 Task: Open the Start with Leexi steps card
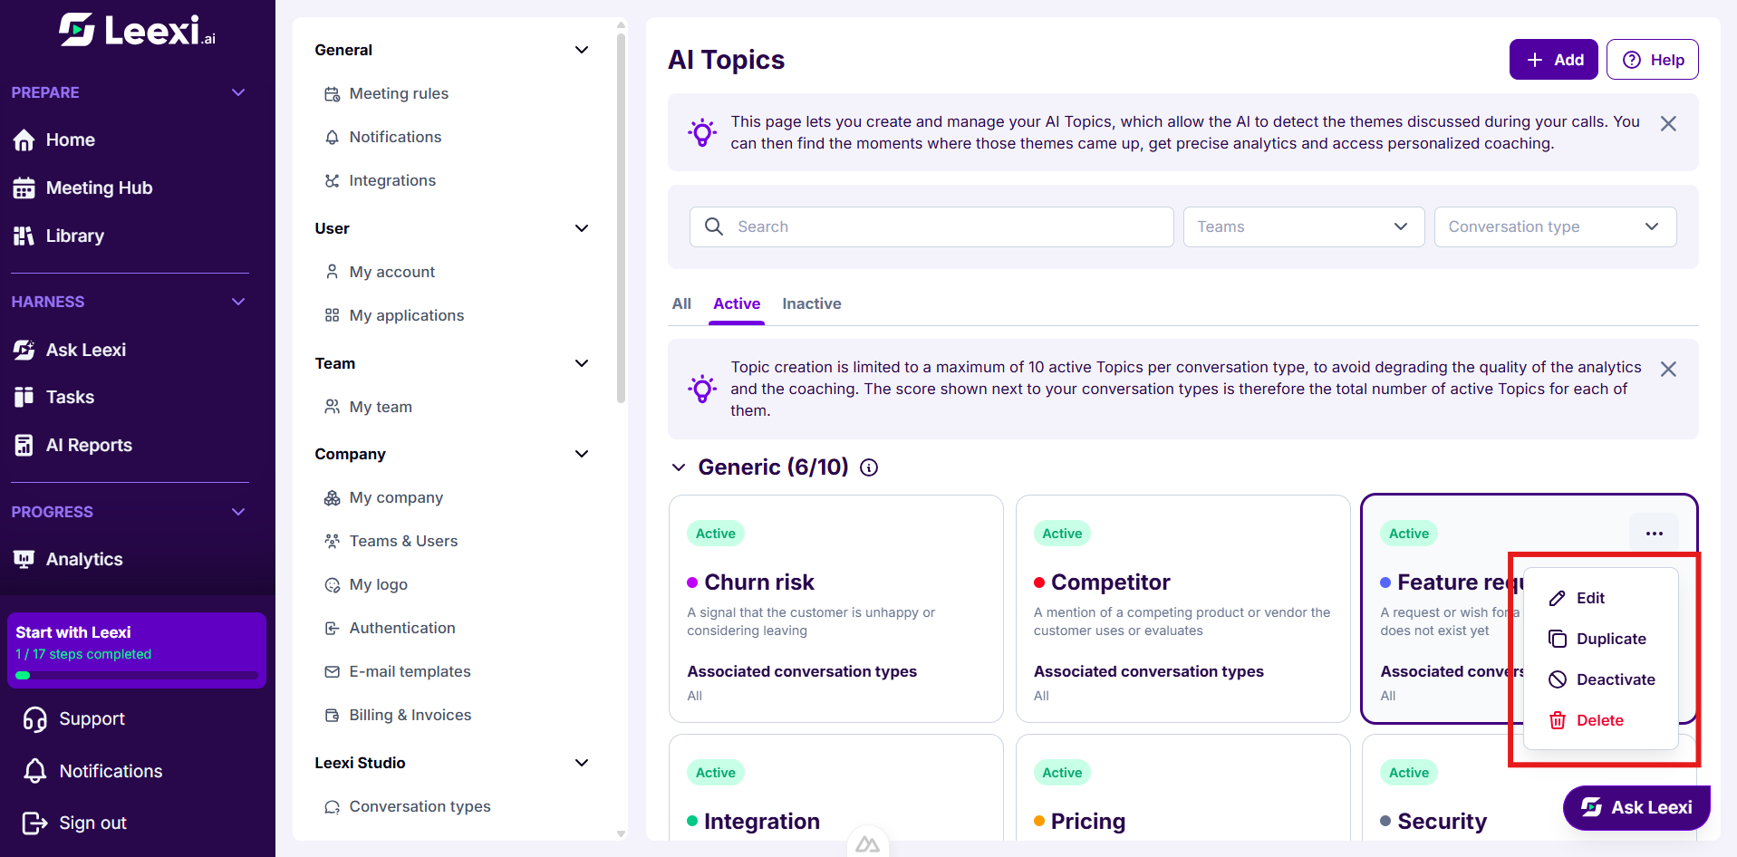coord(137,650)
